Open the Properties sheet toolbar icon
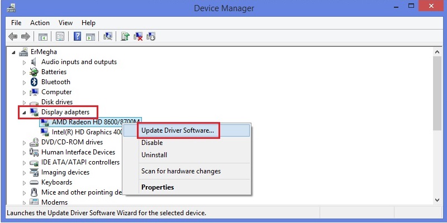 point(60,36)
